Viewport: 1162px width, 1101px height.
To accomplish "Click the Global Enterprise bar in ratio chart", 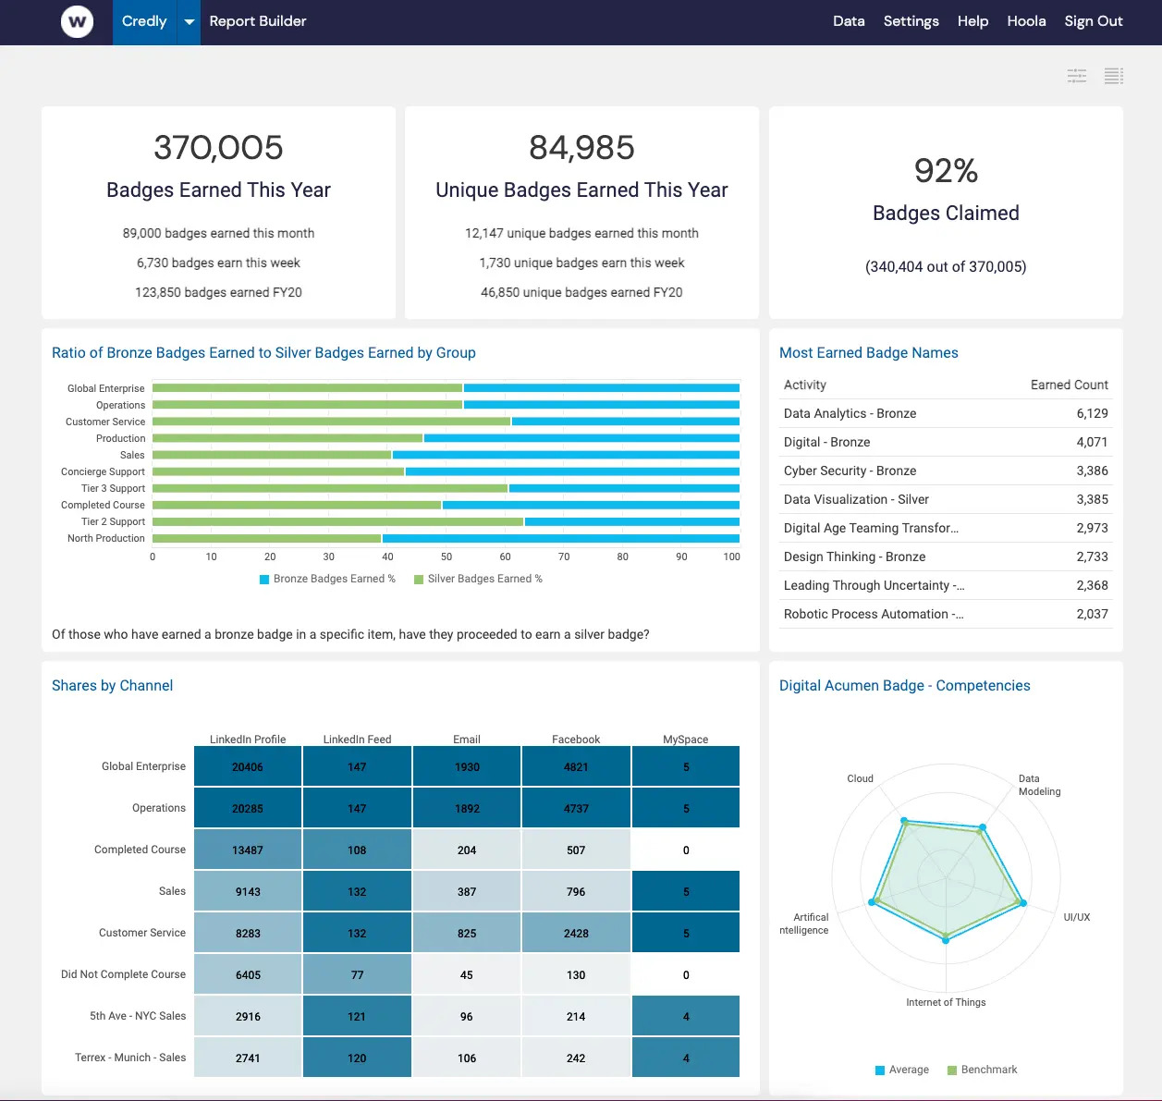I will point(446,388).
